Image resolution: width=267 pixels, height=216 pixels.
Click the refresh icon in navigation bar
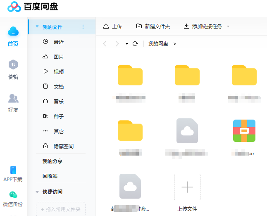tap(135, 44)
